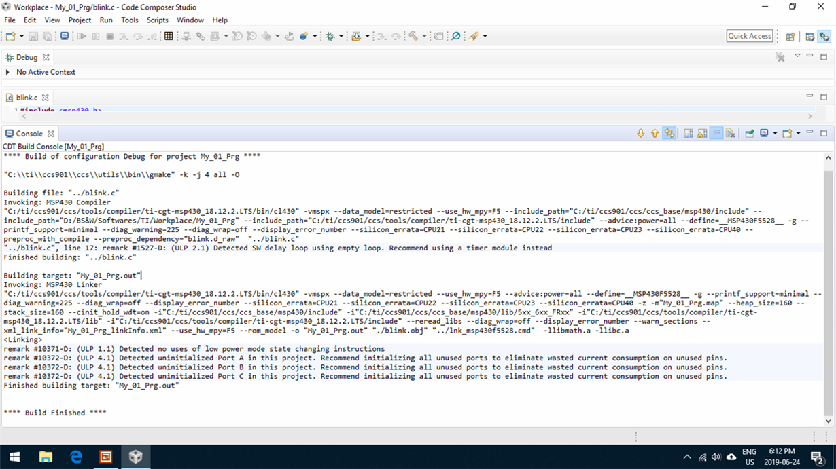
Task: Click the console Next Error down arrow
Action: (641, 134)
